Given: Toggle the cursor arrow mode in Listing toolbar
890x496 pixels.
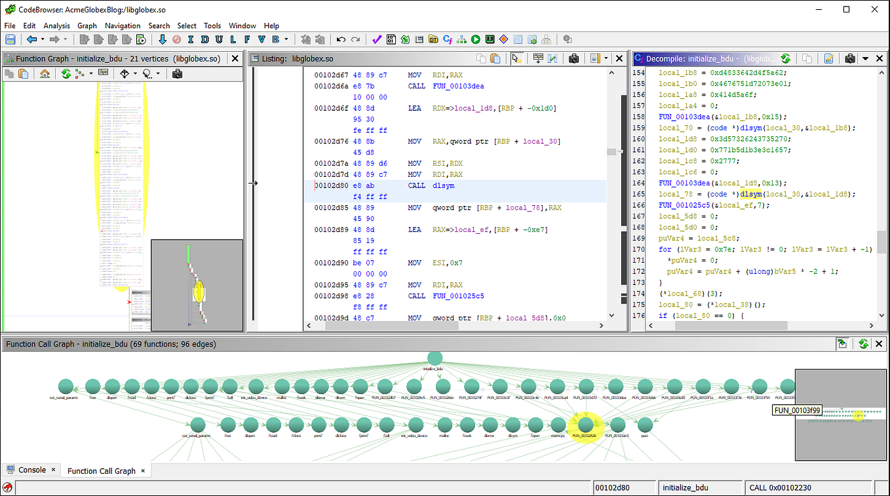Looking at the screenshot, I should (515, 58).
